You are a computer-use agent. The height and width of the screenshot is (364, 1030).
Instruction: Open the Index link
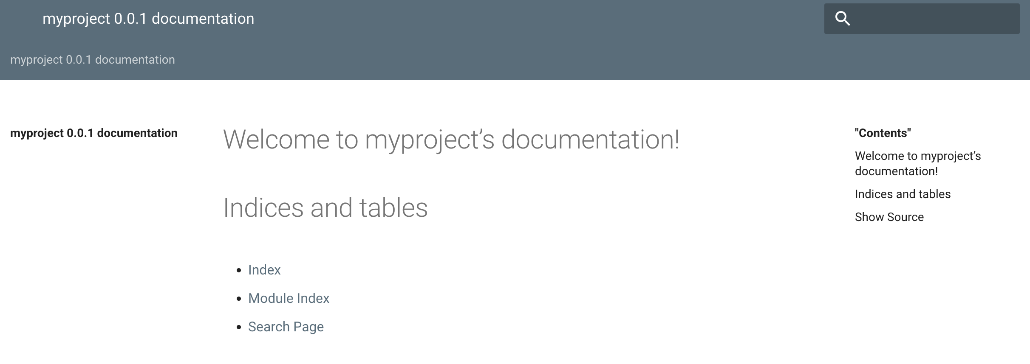[264, 270]
